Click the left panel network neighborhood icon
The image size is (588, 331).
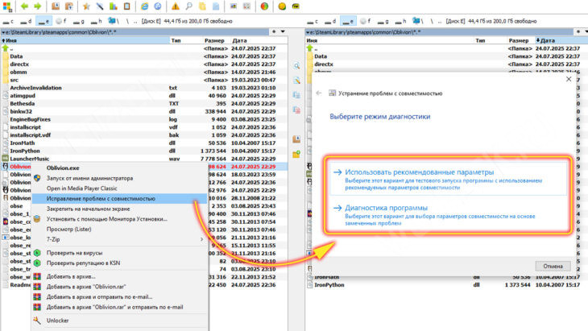click(112, 21)
